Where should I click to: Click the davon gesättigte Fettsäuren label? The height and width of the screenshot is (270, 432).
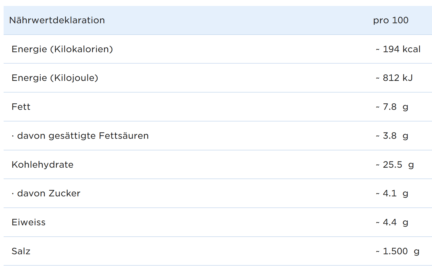pos(83,136)
